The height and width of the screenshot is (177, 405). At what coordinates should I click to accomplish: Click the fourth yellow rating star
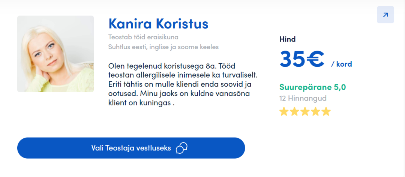(316, 111)
